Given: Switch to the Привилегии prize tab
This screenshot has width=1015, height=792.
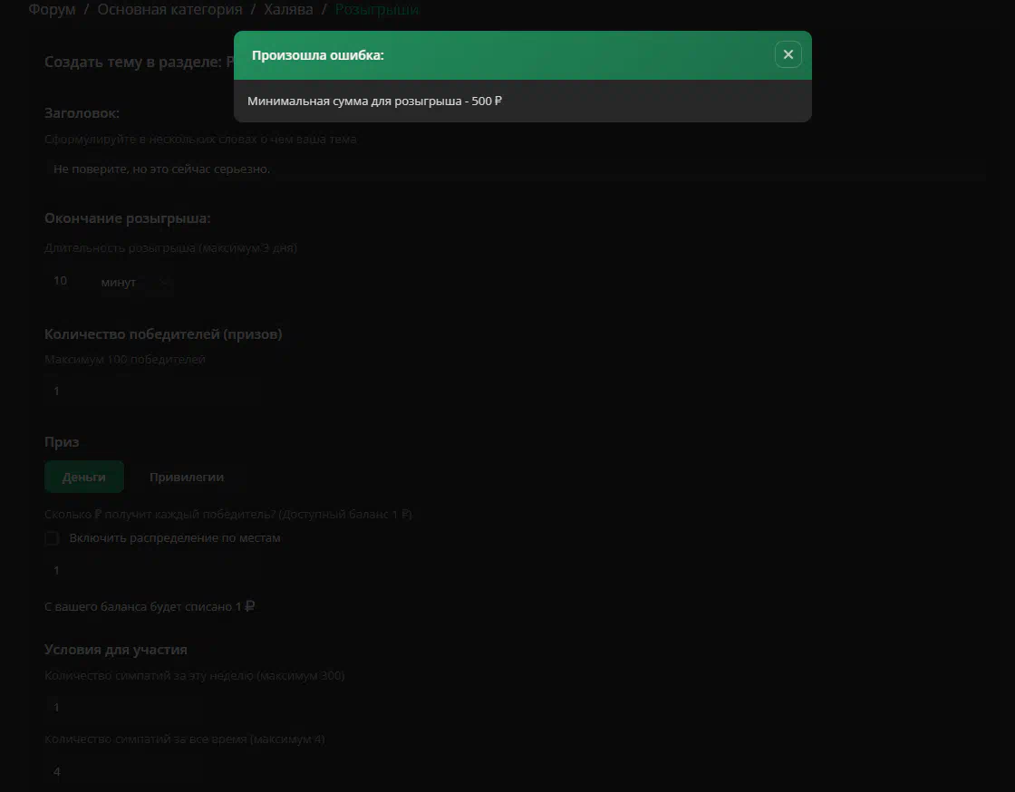Looking at the screenshot, I should 187,477.
